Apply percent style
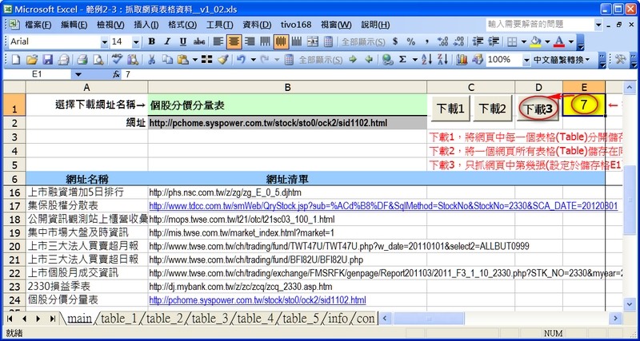This screenshot has height=341, width=640. (410, 42)
